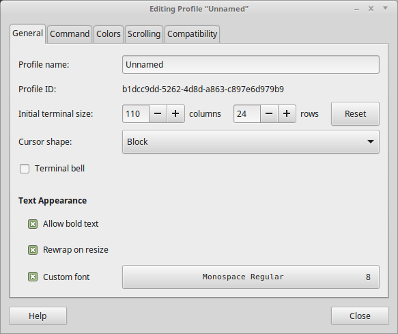Disable Rewrap on resize
Viewport: 398px width, 334px height.
(33, 250)
